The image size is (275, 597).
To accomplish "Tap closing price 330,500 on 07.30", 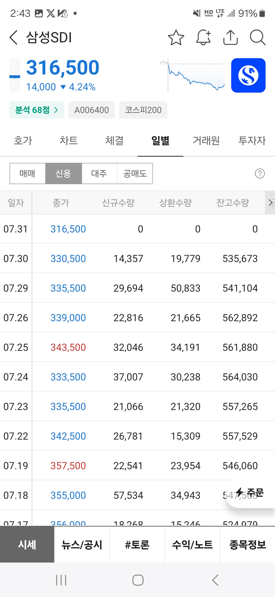I will (68, 258).
